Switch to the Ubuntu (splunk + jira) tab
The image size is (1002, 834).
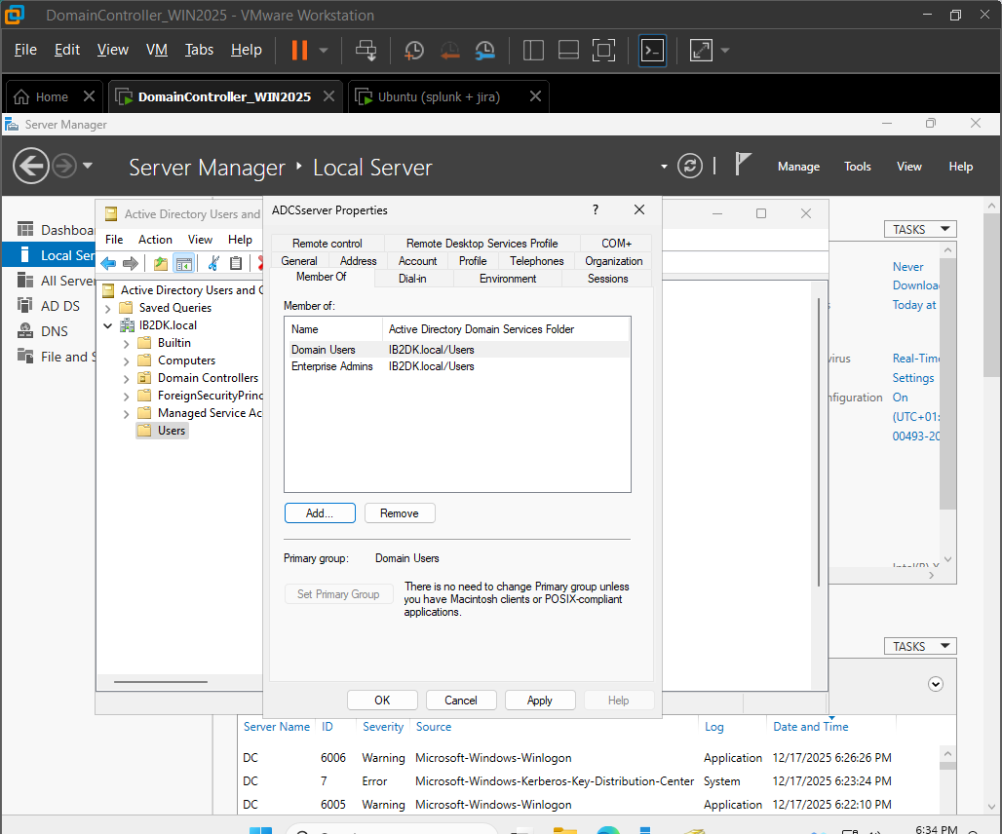pyautogui.click(x=439, y=97)
